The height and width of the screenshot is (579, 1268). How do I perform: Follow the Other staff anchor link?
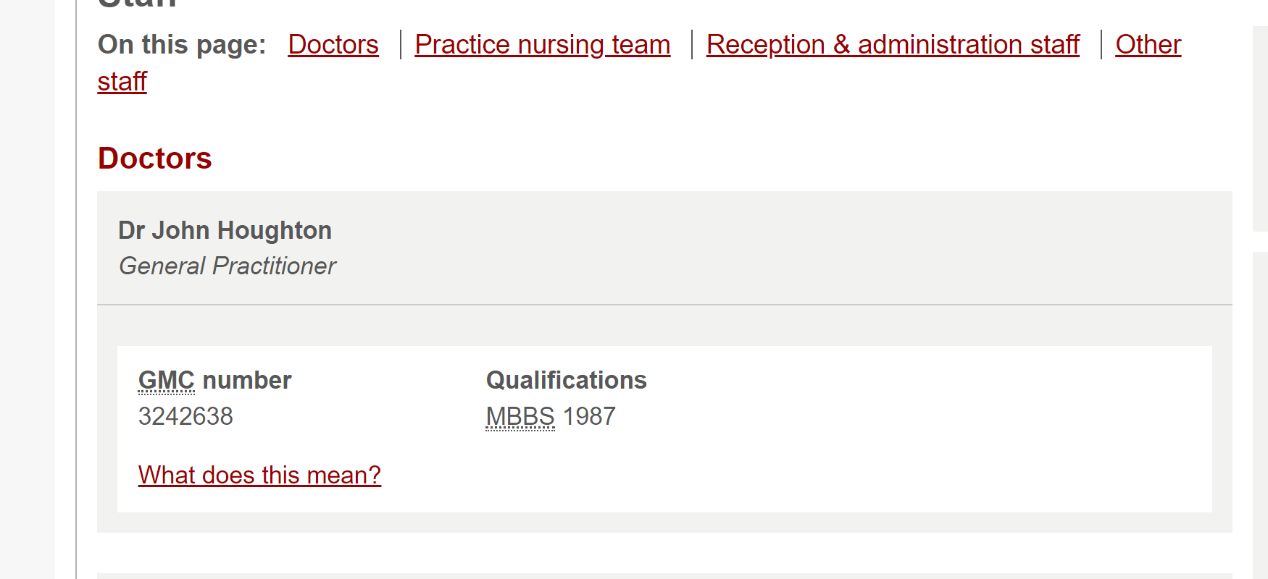click(1148, 45)
